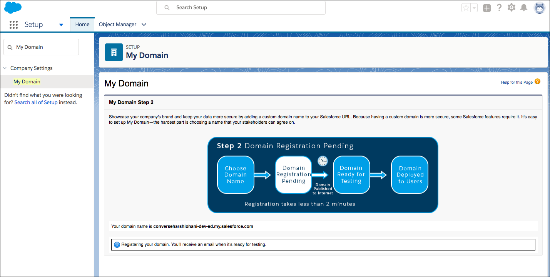Select My Domain in the sidebar
Screen dimensions: 550x277
(27, 81)
